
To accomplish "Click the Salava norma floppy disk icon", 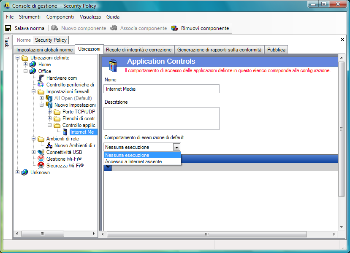I will pyautogui.click(x=8, y=28).
